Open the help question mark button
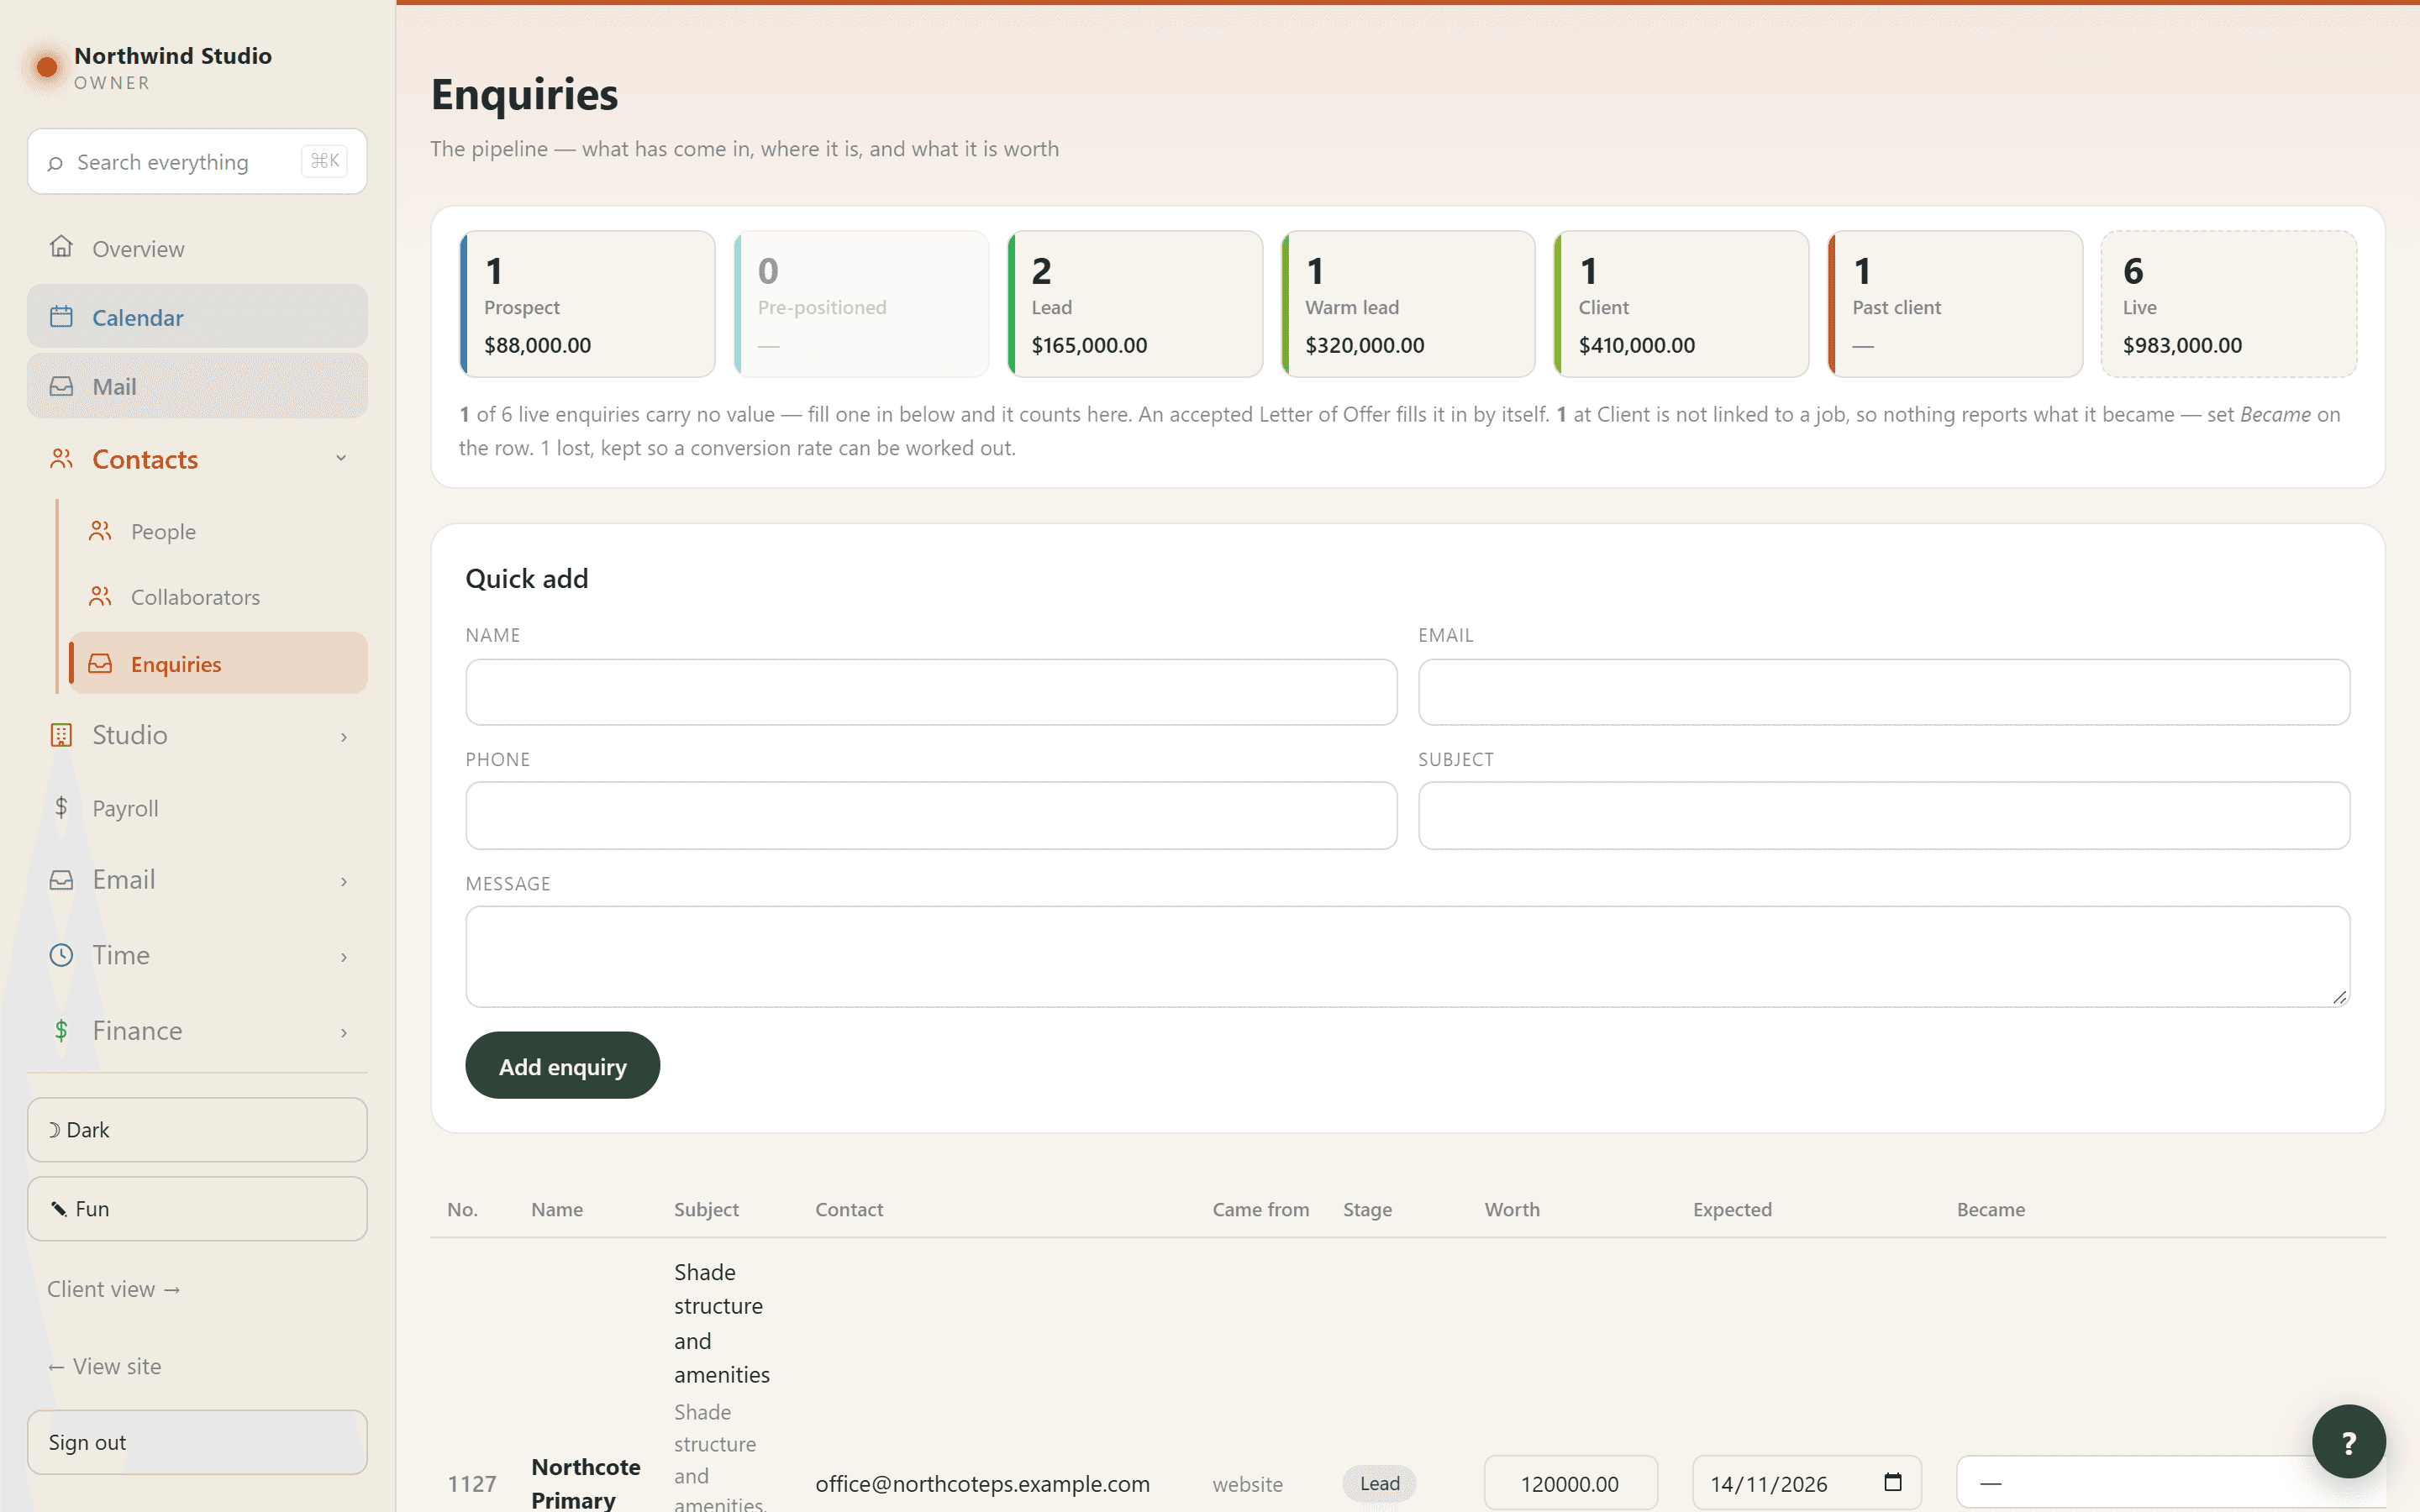Viewport: 2420px width, 1512px height. pos(2348,1441)
